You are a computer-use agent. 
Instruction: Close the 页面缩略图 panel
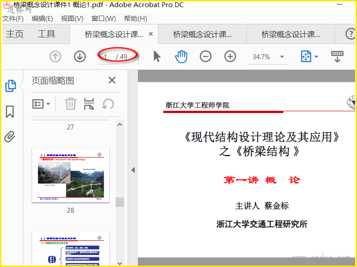coord(112,80)
